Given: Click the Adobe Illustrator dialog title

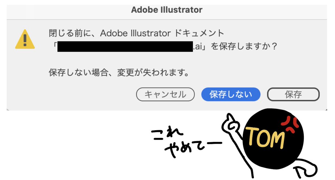Looking at the screenshot, I should coord(167,10).
